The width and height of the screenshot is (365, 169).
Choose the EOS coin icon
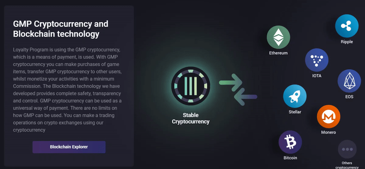349,81
